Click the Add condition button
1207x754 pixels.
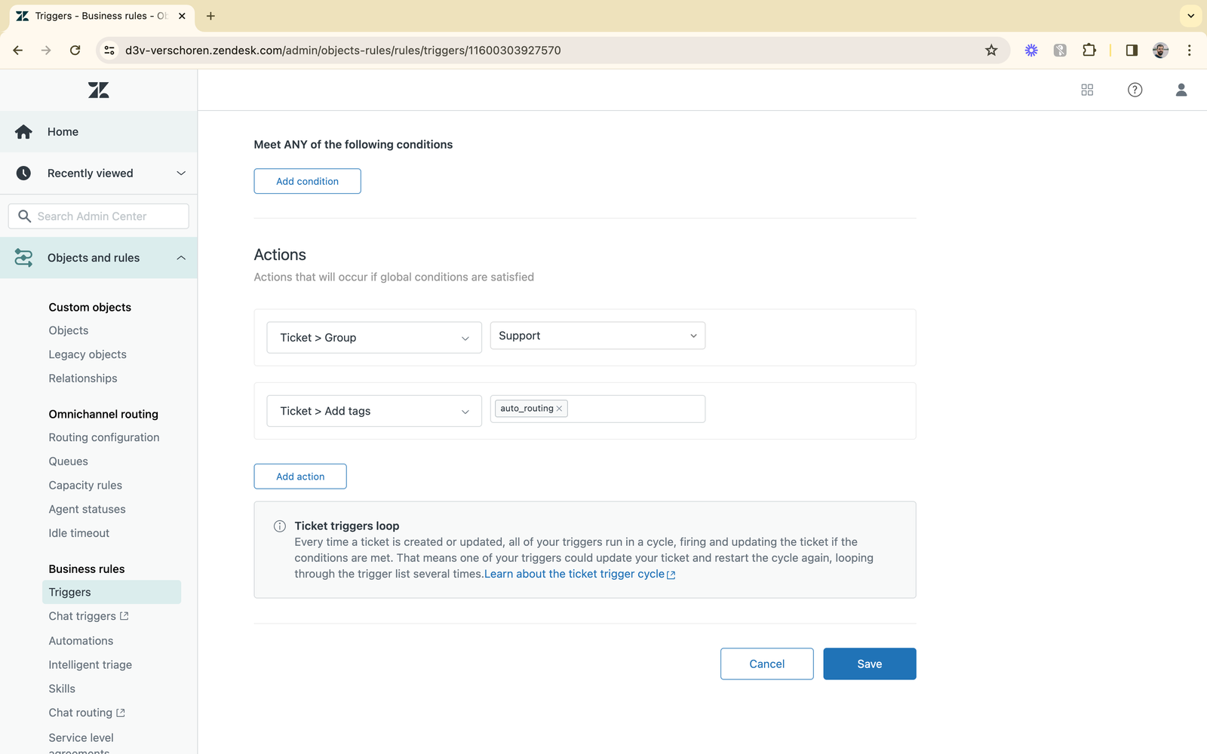pyautogui.click(x=307, y=181)
